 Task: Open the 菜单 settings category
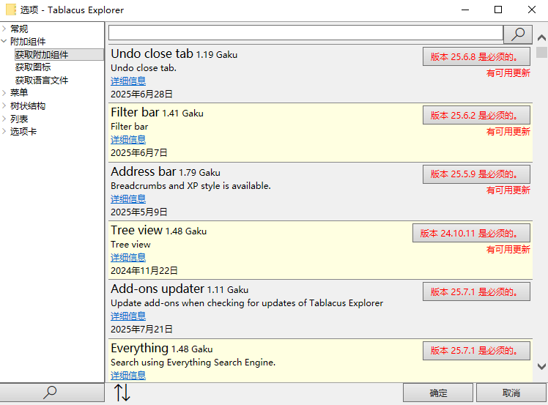click(19, 92)
